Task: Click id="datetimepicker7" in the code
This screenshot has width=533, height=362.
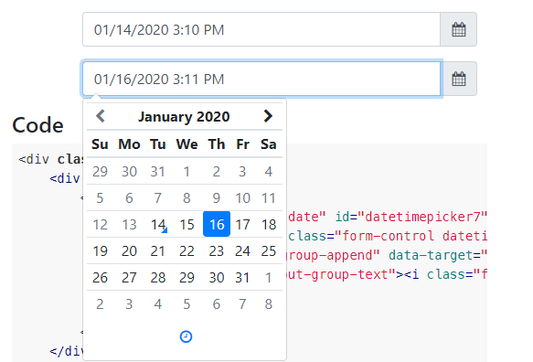Action: [411, 217]
